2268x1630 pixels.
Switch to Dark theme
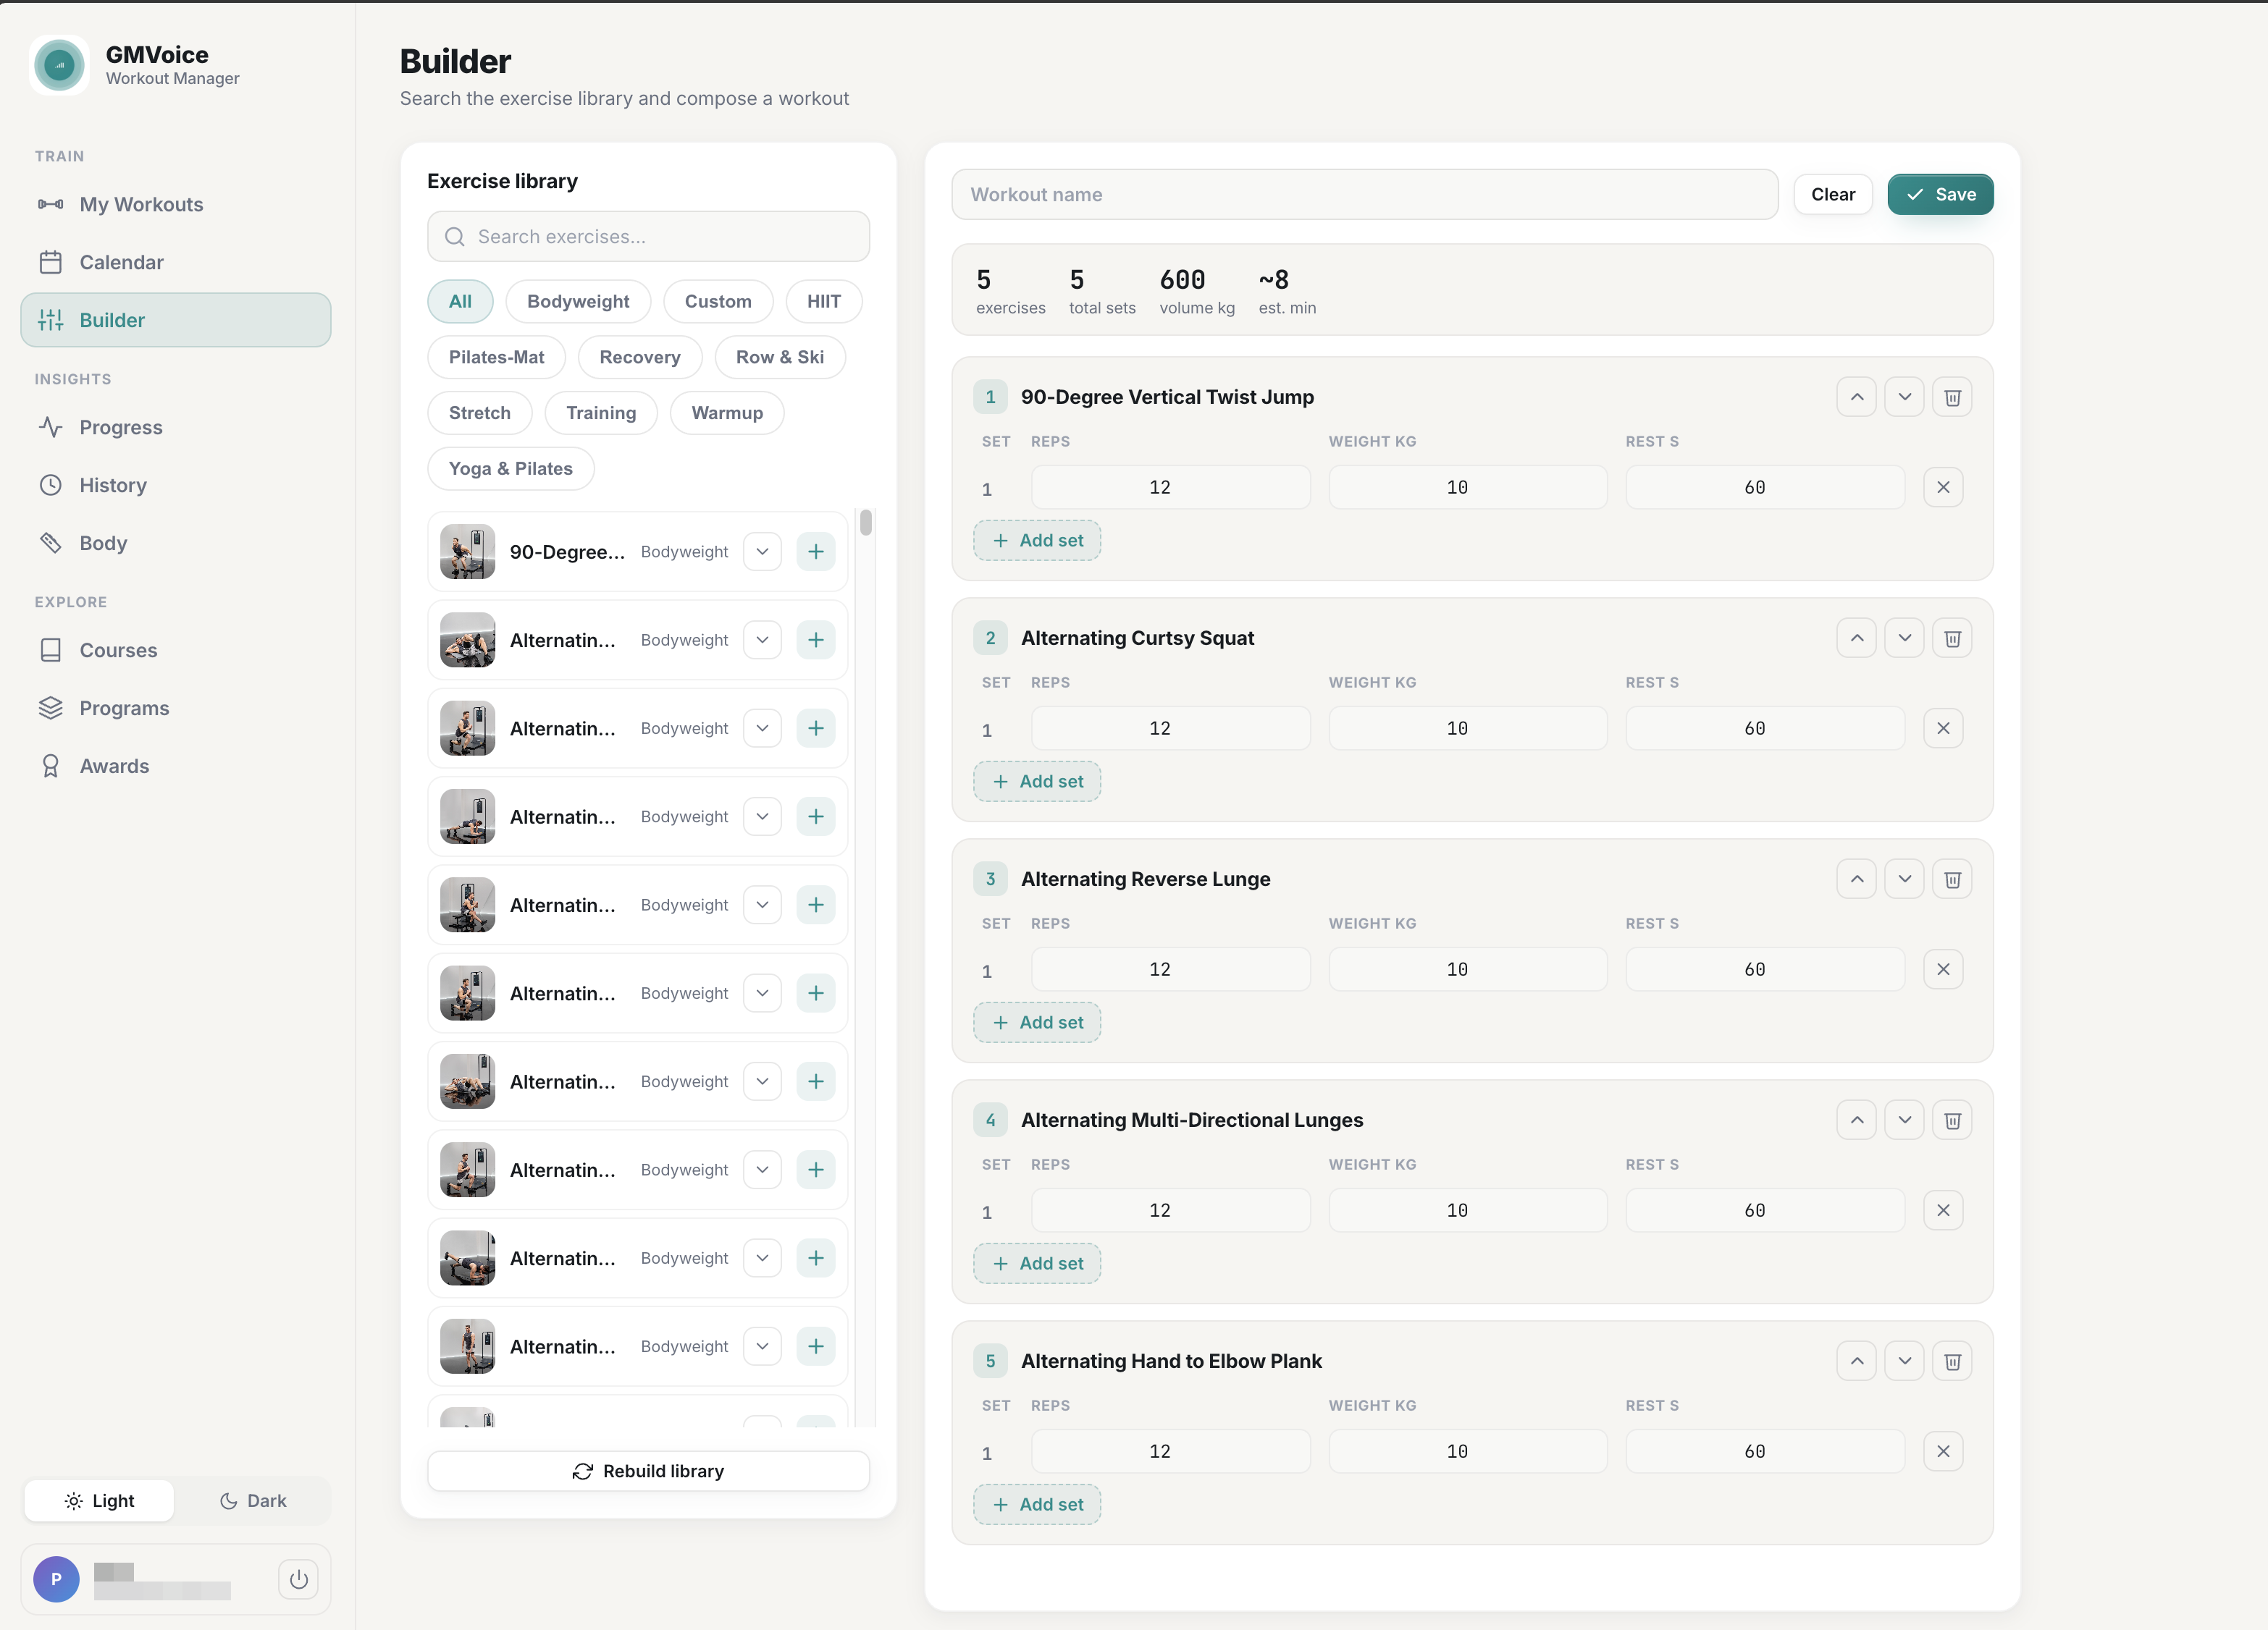(253, 1500)
